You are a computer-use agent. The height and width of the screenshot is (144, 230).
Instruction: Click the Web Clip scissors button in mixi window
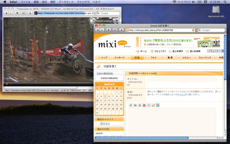click(115, 30)
